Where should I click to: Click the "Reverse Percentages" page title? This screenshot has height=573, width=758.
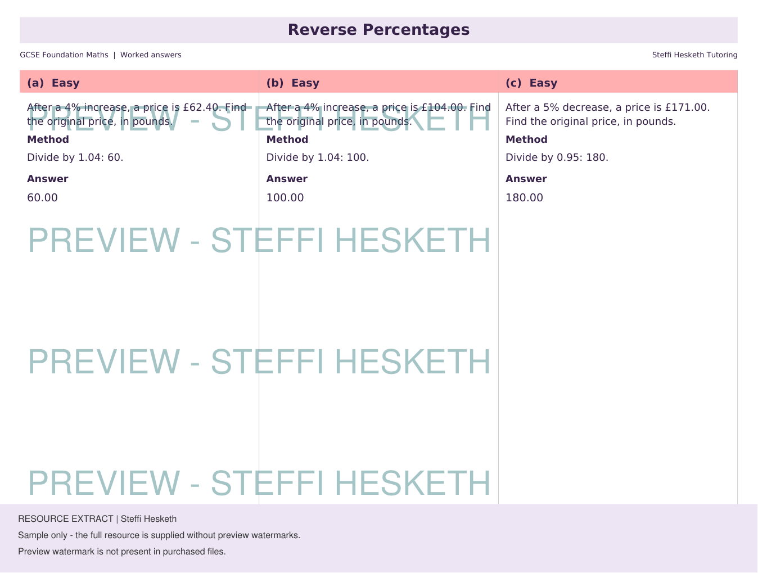(378, 30)
